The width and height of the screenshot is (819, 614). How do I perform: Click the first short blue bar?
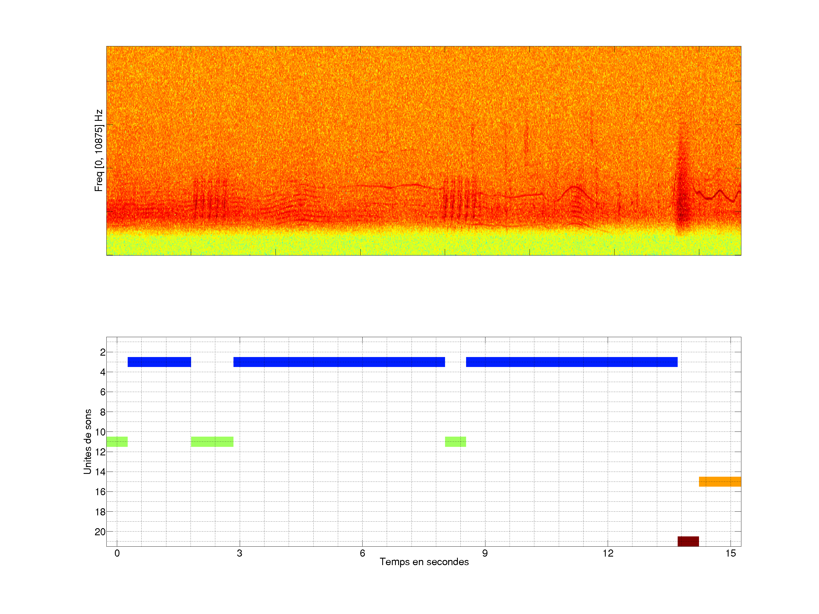[159, 362]
